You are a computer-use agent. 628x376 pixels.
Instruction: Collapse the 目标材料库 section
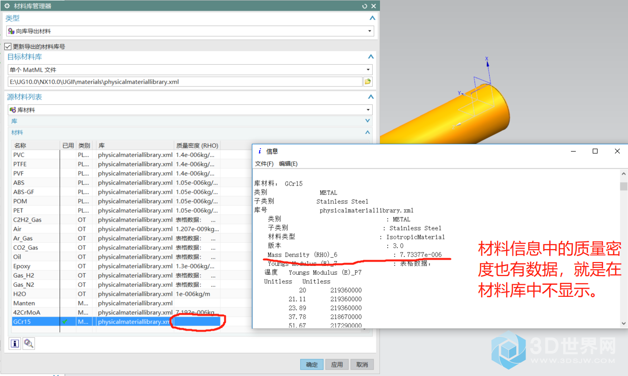point(370,57)
